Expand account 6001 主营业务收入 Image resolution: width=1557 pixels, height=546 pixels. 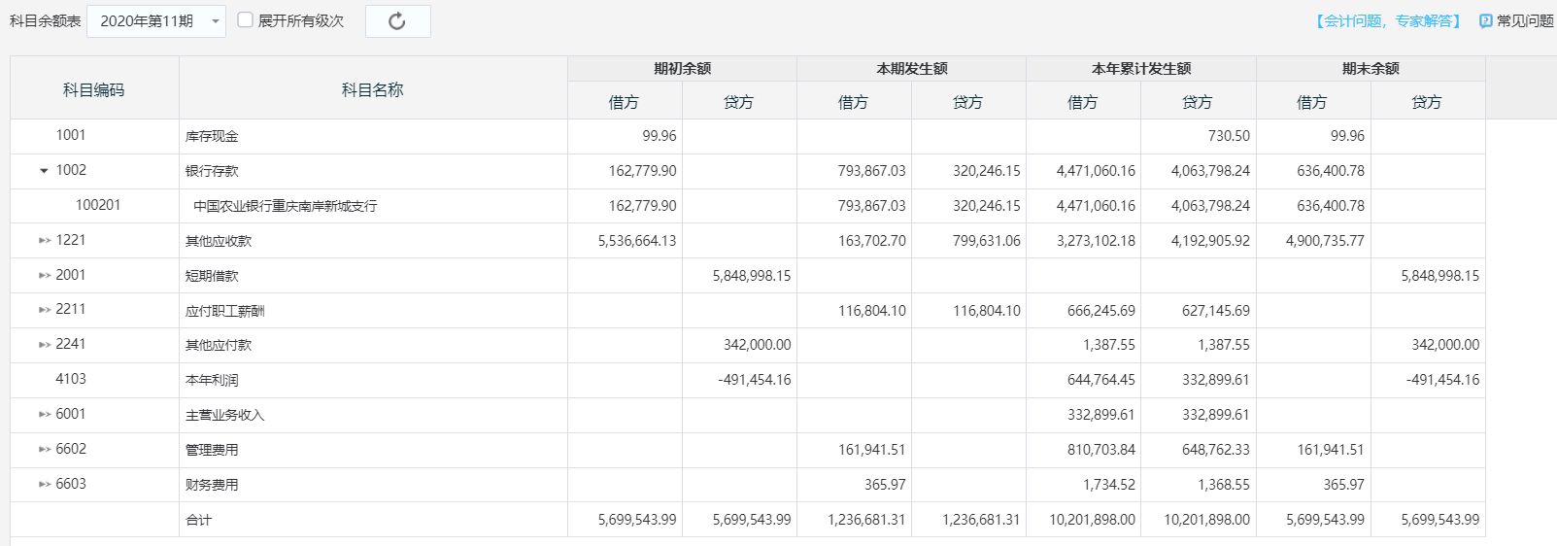pos(45,414)
